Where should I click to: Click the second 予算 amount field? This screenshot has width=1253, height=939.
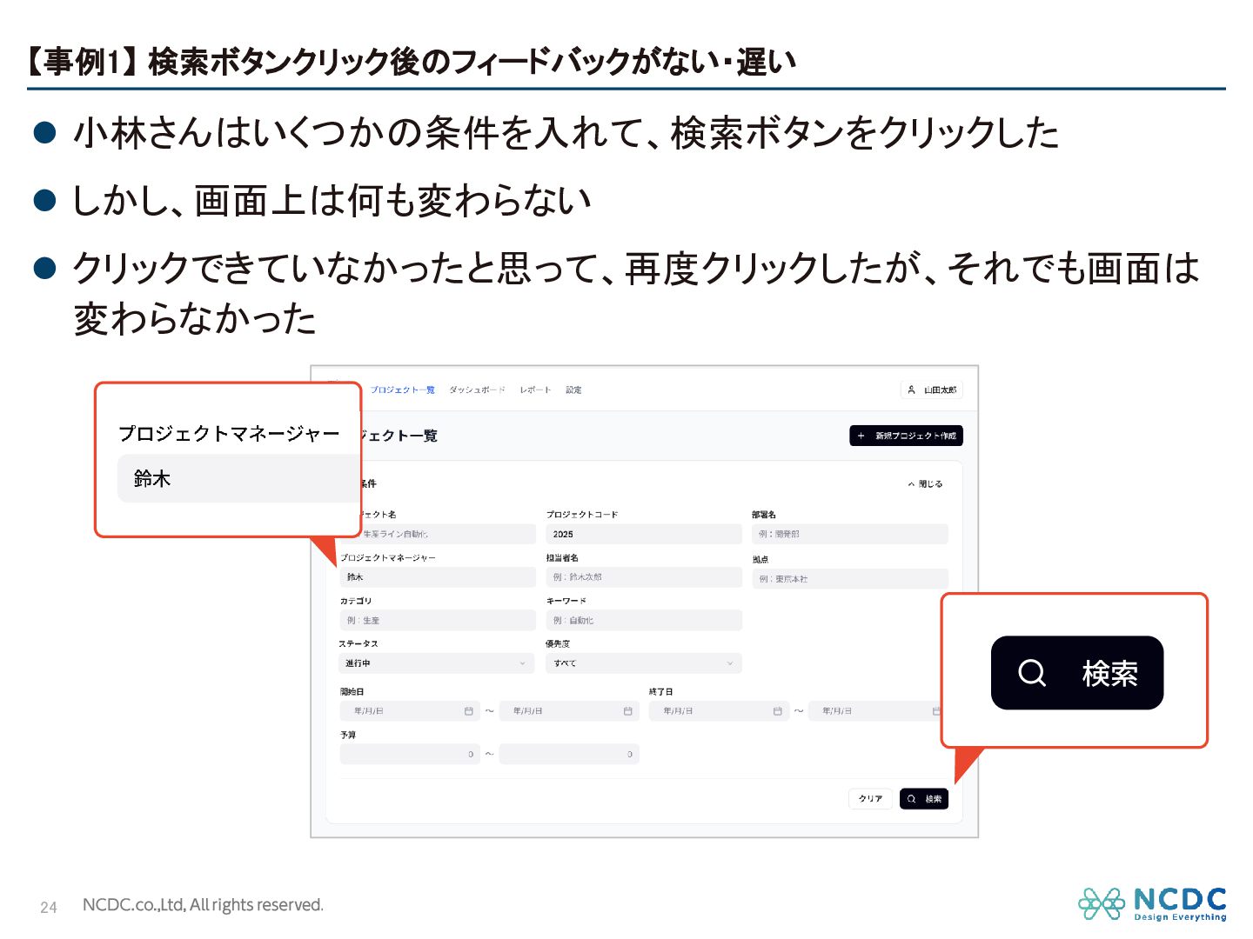click(569, 754)
